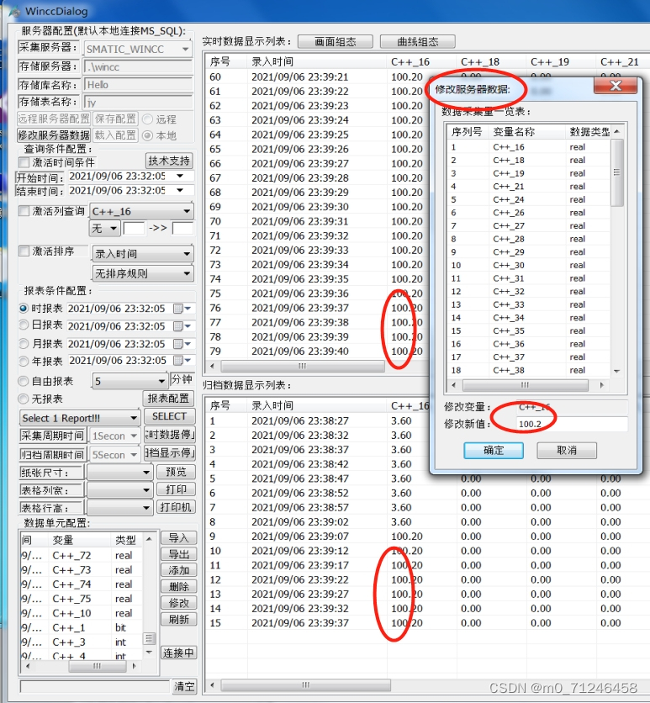Click the 录入时间 header in realtime list
The height and width of the screenshot is (703, 650).
(x=316, y=61)
